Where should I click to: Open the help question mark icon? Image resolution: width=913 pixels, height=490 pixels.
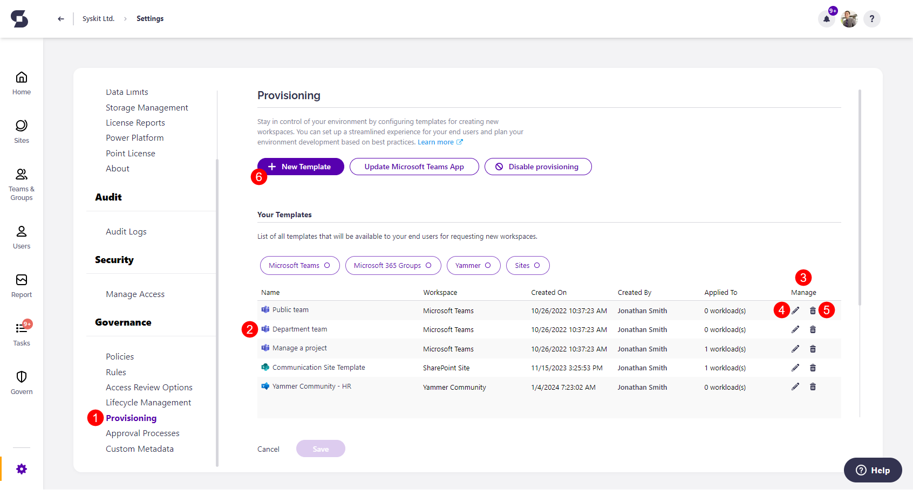coord(872,18)
